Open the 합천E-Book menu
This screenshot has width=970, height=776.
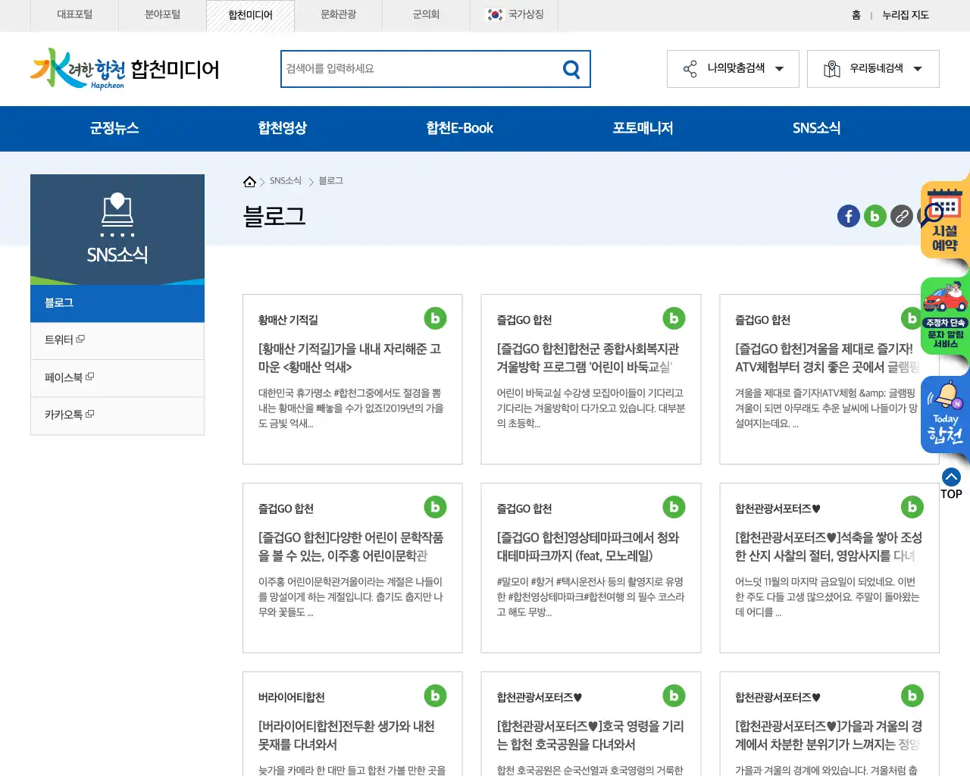click(459, 128)
